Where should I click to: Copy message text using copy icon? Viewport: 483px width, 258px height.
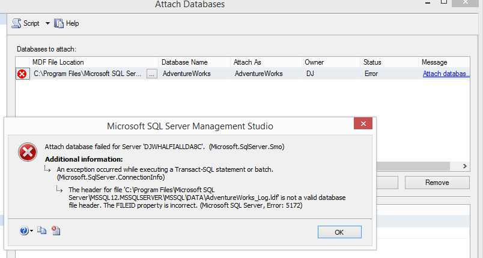coord(41,230)
